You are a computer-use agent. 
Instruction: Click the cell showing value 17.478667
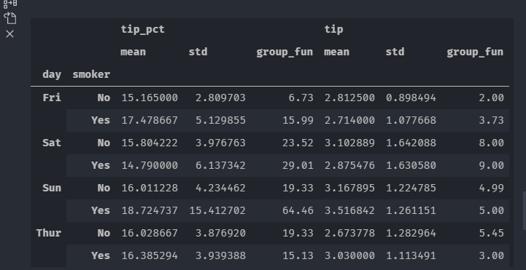coord(150,120)
